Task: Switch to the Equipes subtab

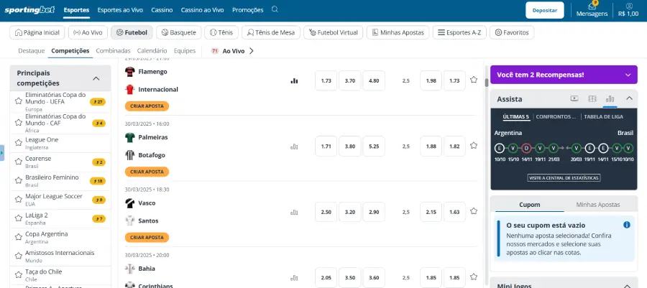Action: (x=185, y=51)
